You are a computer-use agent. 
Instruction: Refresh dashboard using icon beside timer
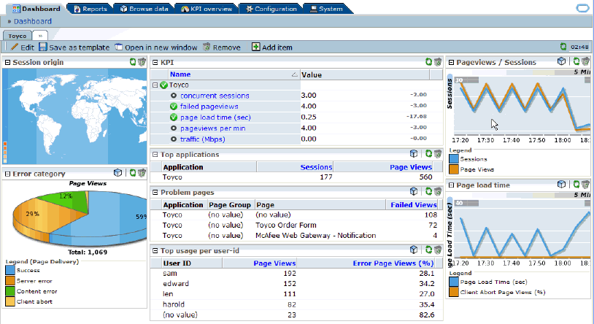pos(563,47)
